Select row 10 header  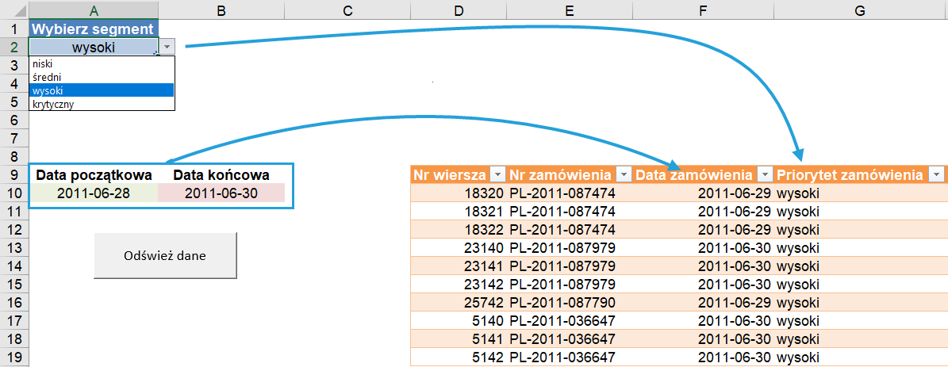click(13, 193)
